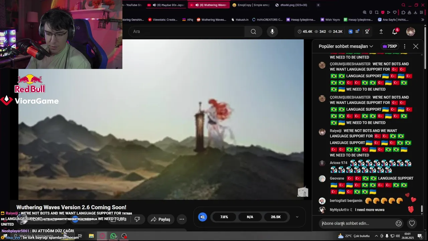Open the browser downloads icon

(415, 12)
